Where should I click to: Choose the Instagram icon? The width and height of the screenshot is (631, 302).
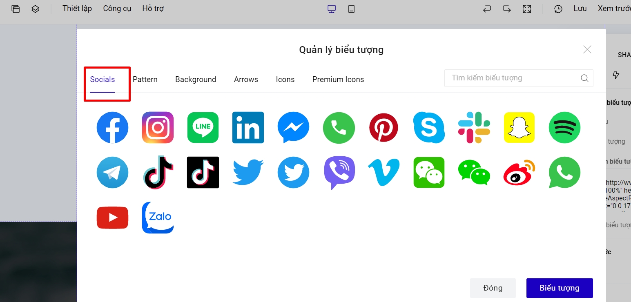pos(158,127)
